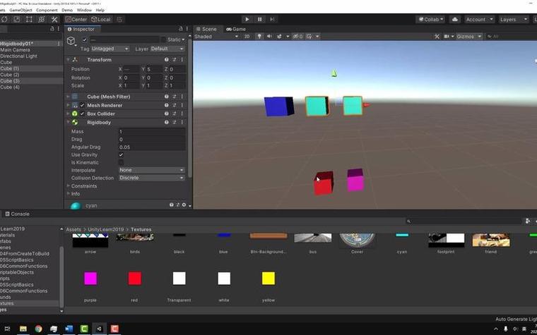Open Transform component help icon

(167, 59)
